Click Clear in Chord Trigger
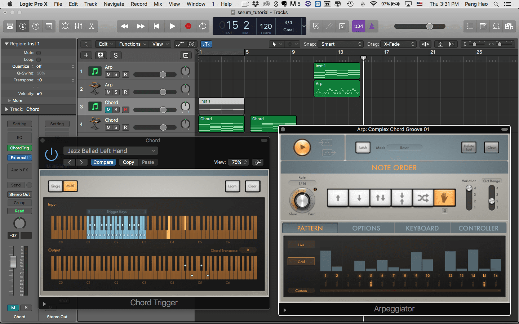Image resolution: width=519 pixels, height=324 pixels. [x=252, y=186]
